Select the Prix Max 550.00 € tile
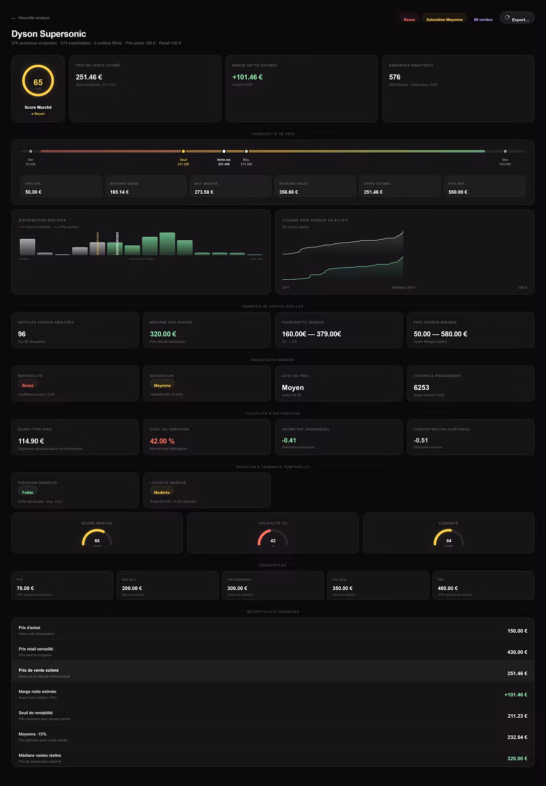Image resolution: width=546 pixels, height=786 pixels. pyautogui.click(x=484, y=187)
